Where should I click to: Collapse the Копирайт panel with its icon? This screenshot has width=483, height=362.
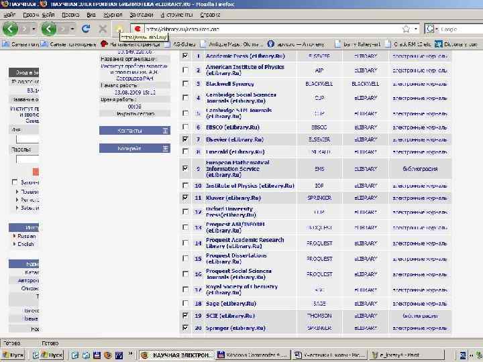point(166,148)
